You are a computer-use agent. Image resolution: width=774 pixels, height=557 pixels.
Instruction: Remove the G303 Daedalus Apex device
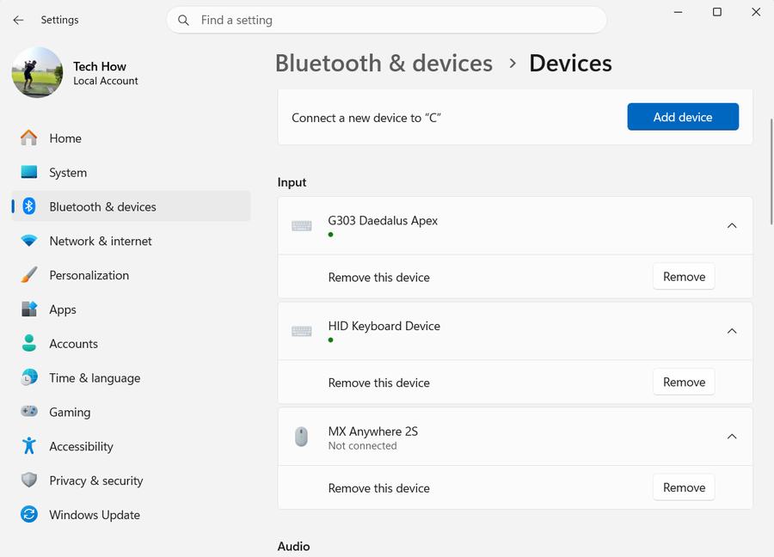(684, 277)
